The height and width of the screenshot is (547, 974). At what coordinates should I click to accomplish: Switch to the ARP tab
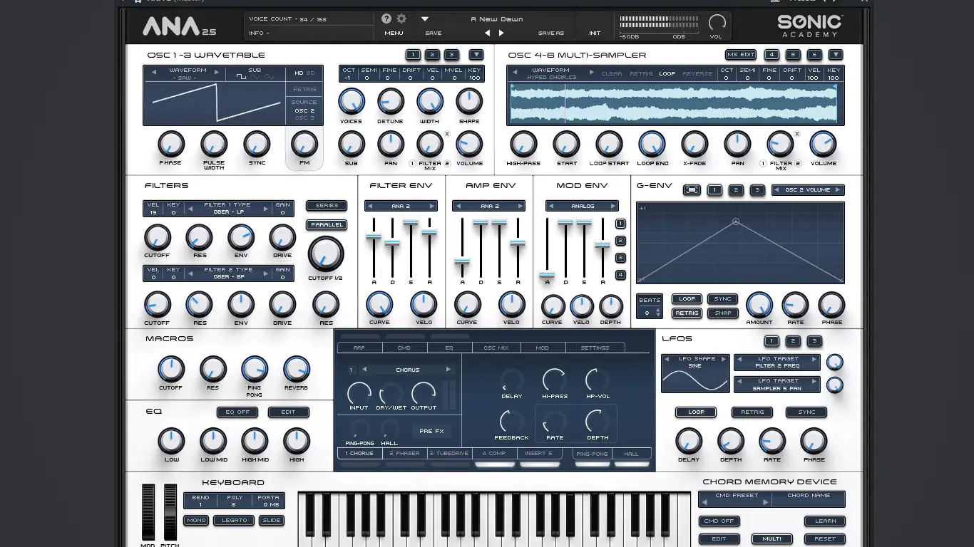[360, 348]
